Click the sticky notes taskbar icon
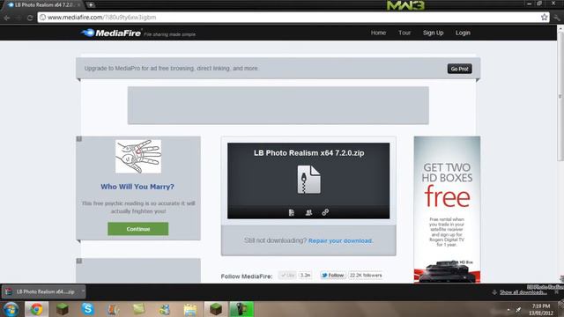 coord(139,309)
